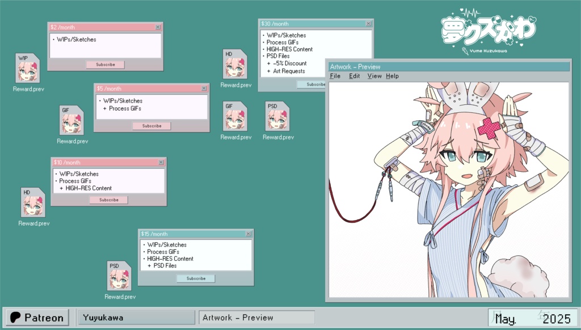
Task: Select Process GIFs in the $15 /month window
Action: point(163,252)
